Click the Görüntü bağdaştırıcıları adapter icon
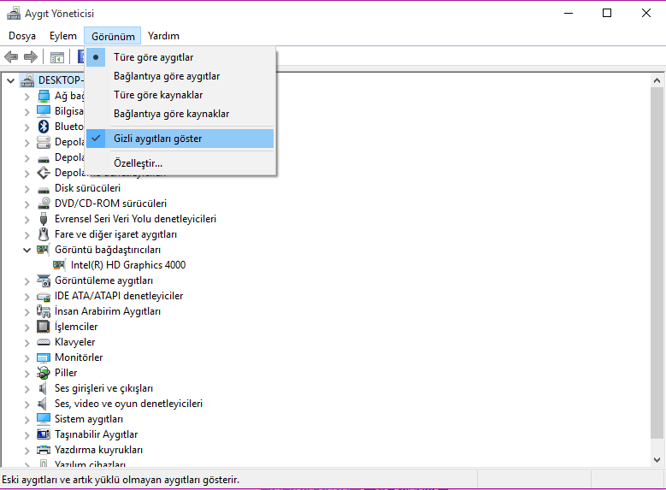The width and height of the screenshot is (666, 490). click(43, 250)
